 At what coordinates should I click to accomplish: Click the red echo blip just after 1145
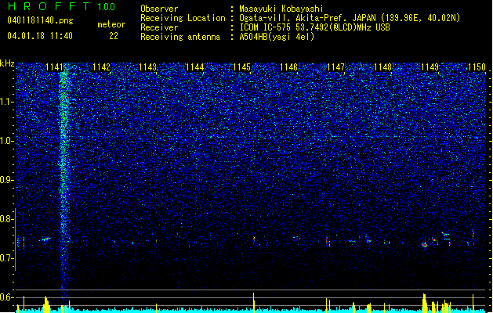pos(254,239)
